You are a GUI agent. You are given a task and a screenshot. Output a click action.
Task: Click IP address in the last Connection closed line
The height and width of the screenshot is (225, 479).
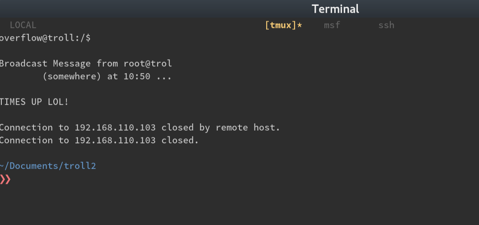point(115,141)
